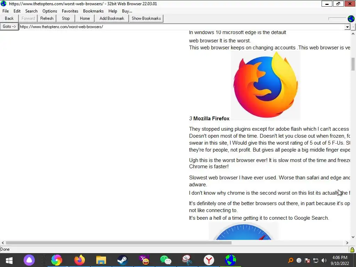Click the 'Done' status bar text
Screen dimensions: 356x267
(x=5, y=249)
